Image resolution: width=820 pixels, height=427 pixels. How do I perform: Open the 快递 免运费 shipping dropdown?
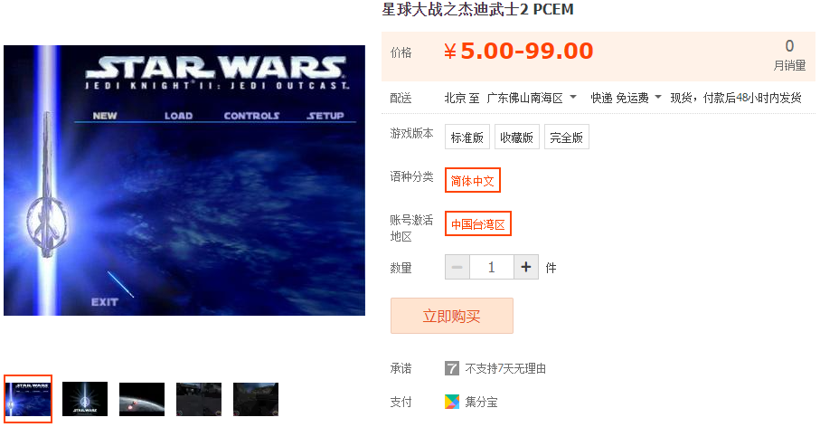(626, 98)
